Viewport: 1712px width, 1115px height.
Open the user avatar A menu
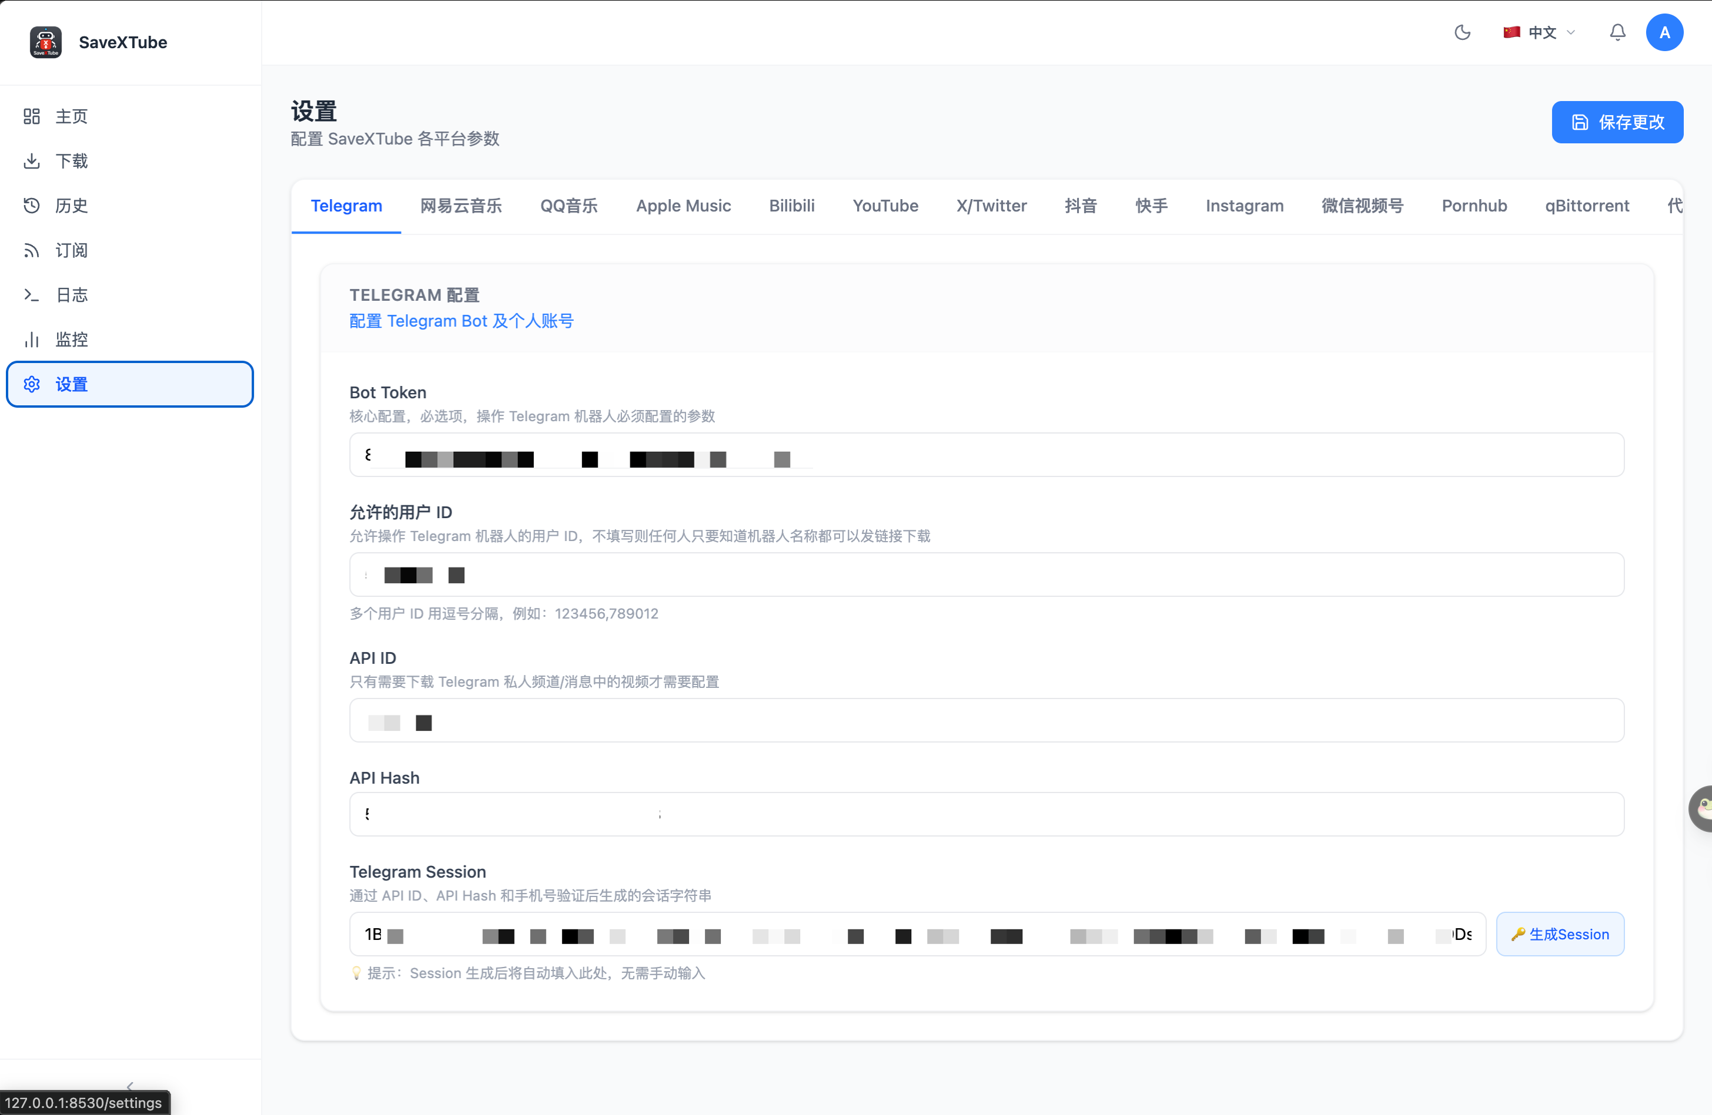coord(1664,32)
